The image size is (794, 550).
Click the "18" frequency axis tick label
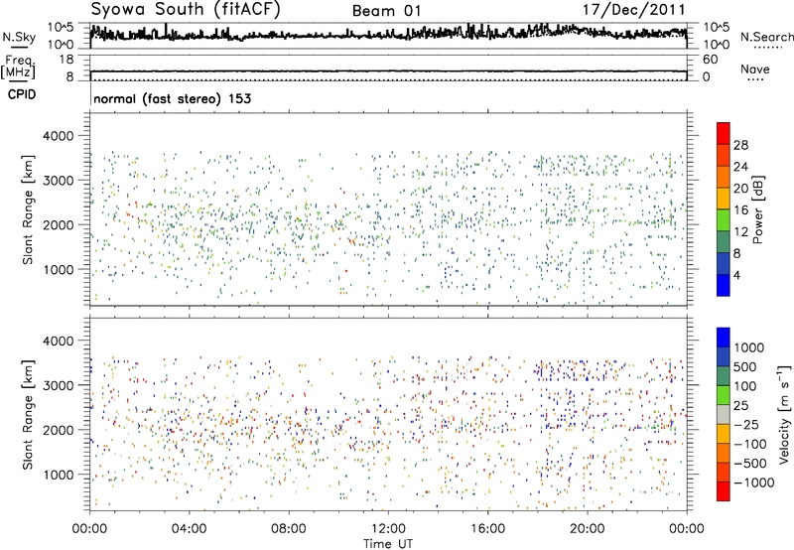pos(66,60)
